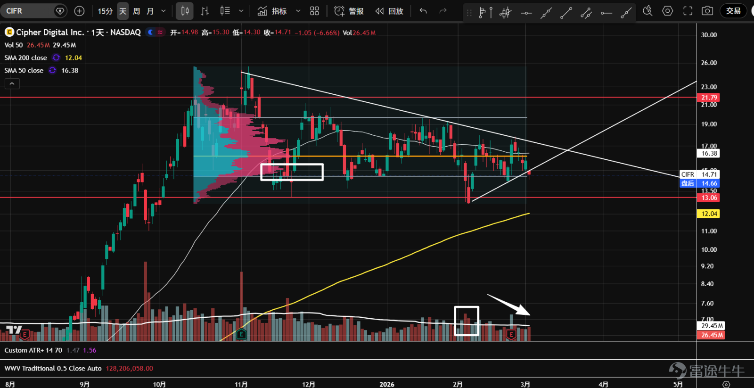Collapse the indicator legend with chevron
The image size is (754, 388).
[x=12, y=83]
